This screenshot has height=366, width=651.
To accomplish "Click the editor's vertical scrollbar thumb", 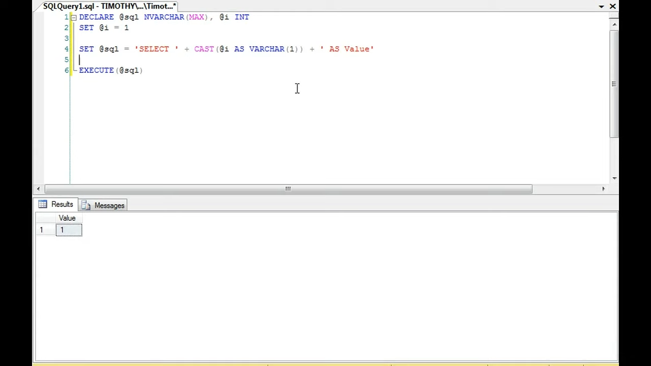I will pyautogui.click(x=614, y=84).
